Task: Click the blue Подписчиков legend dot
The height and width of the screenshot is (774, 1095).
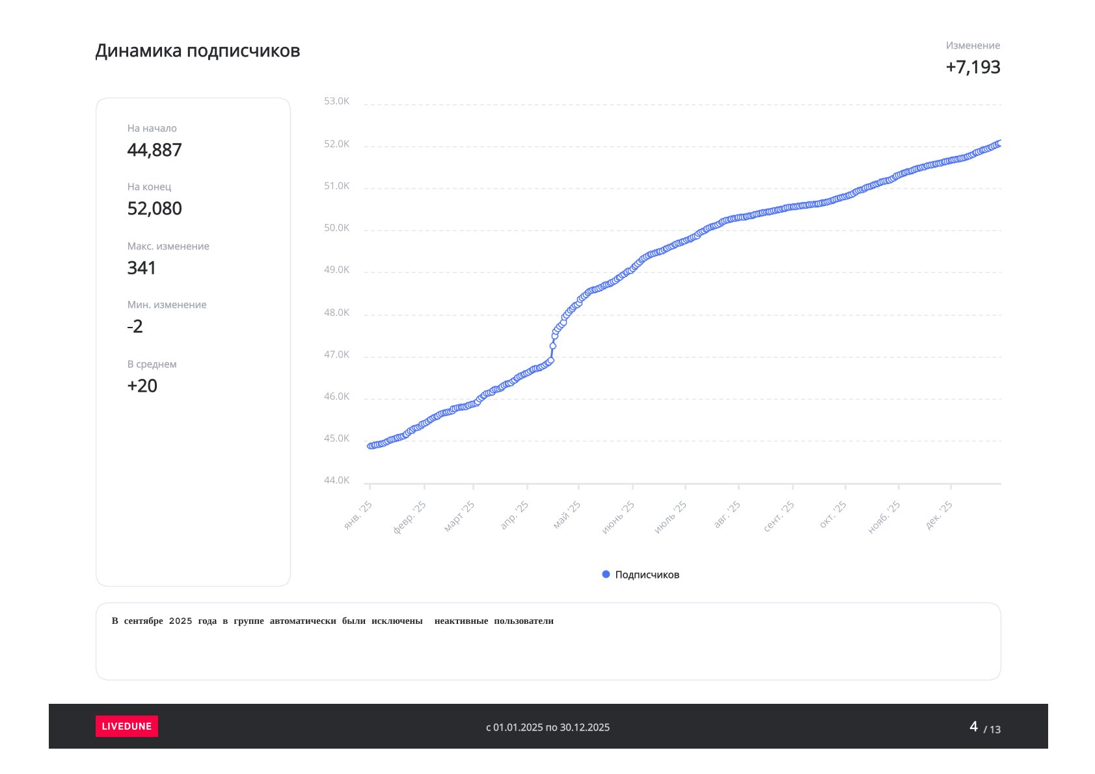Action: pos(606,574)
